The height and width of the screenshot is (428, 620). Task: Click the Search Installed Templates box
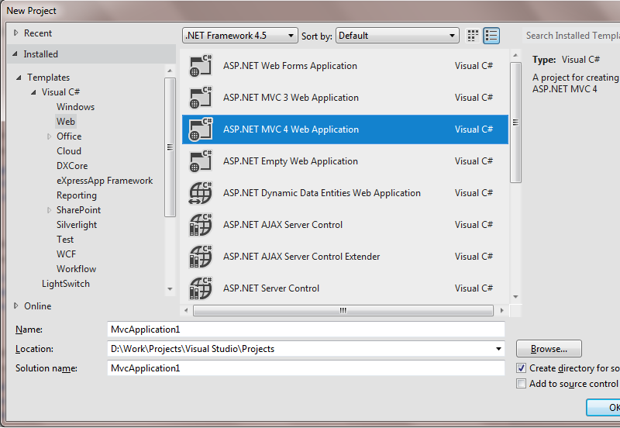tap(571, 36)
